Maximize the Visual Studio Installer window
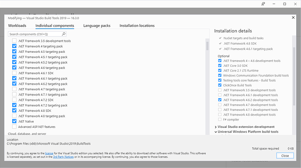Screen dimensions: 301x168 (284, 4)
